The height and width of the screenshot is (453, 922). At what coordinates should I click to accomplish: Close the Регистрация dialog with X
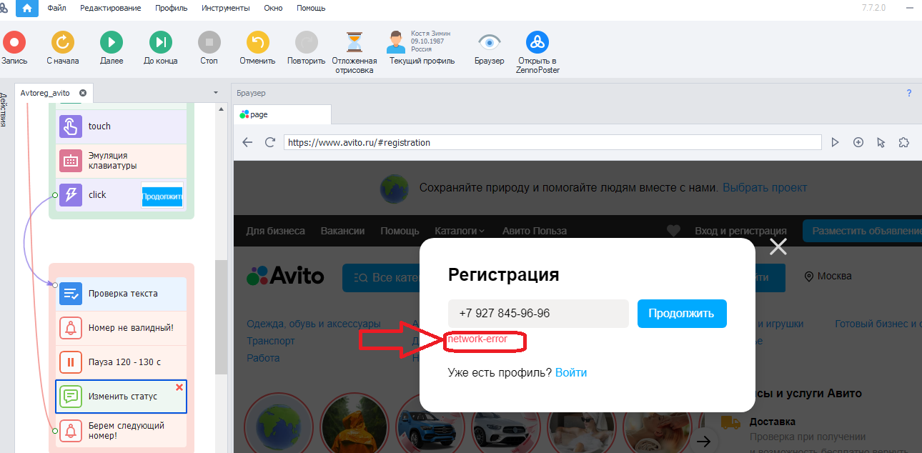[x=778, y=247]
